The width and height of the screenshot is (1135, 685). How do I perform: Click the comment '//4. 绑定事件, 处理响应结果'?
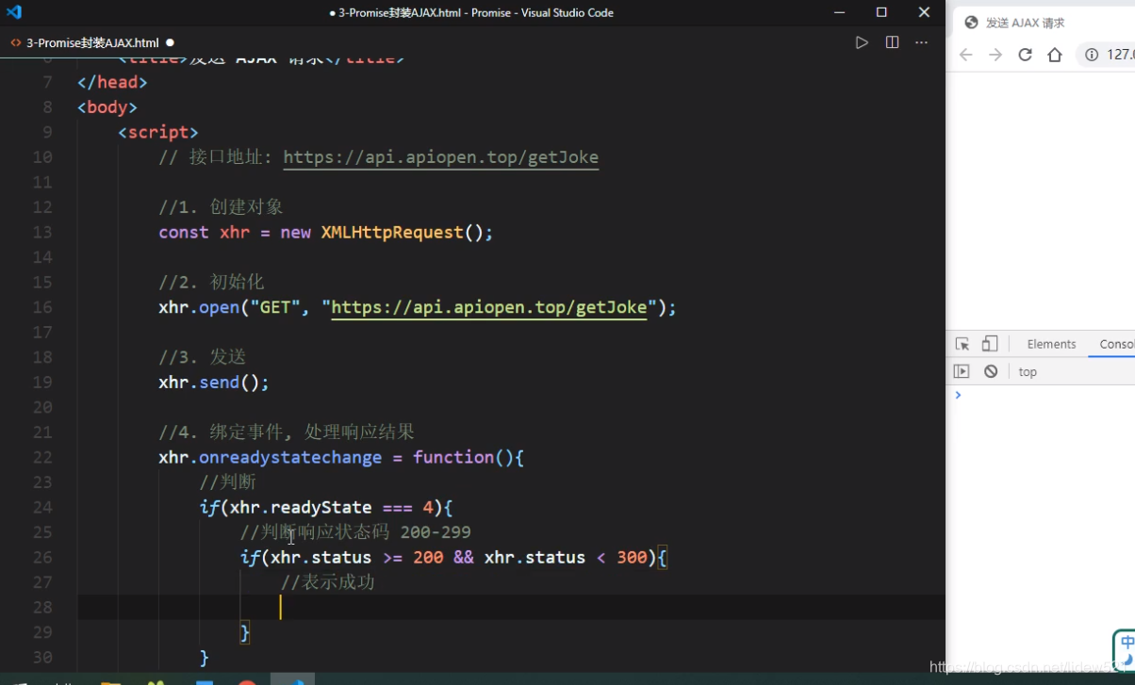(x=287, y=432)
